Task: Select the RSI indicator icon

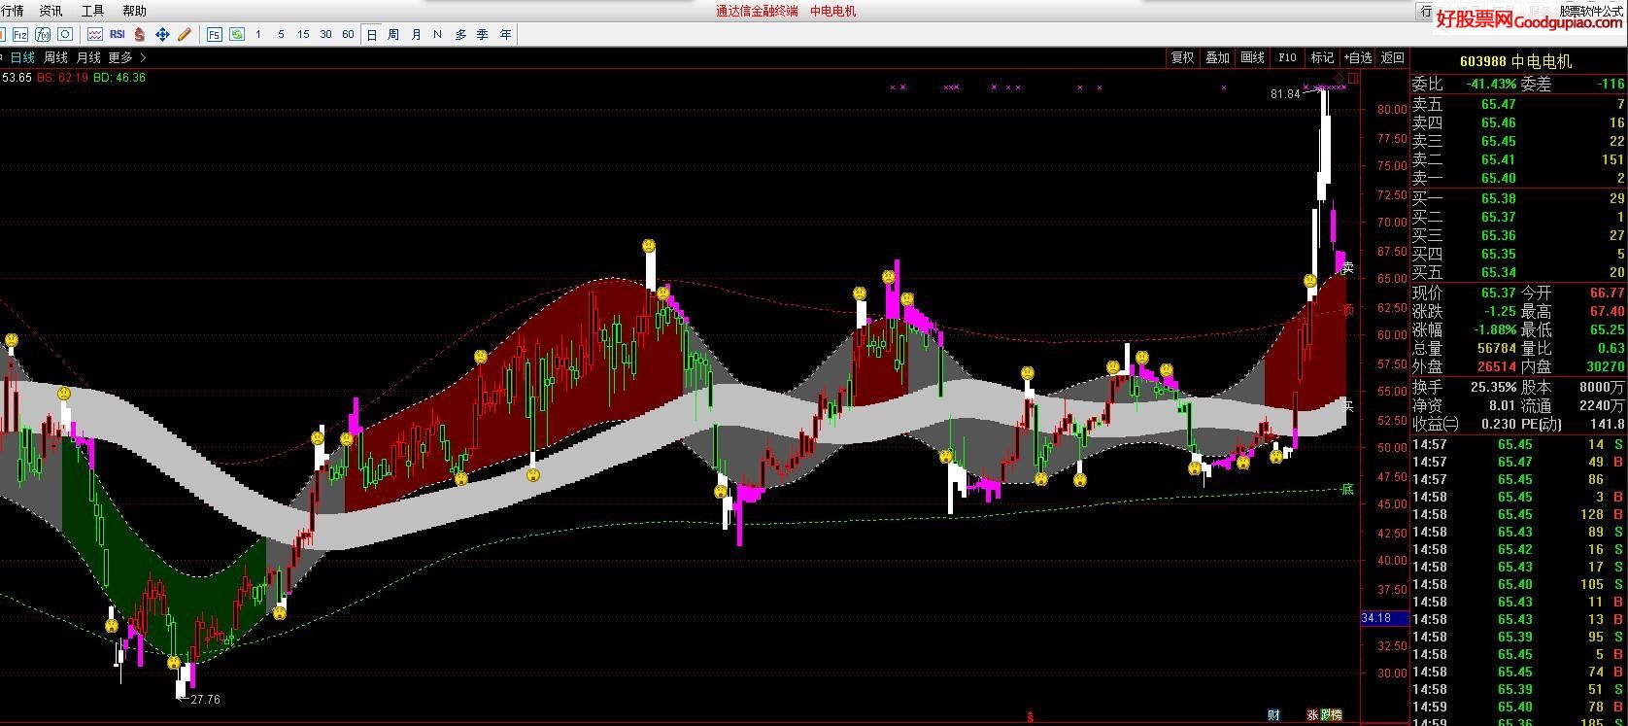Action: click(x=118, y=34)
